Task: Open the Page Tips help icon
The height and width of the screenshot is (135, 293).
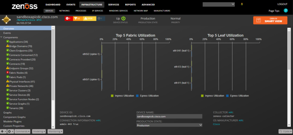Action: click(x=286, y=11)
